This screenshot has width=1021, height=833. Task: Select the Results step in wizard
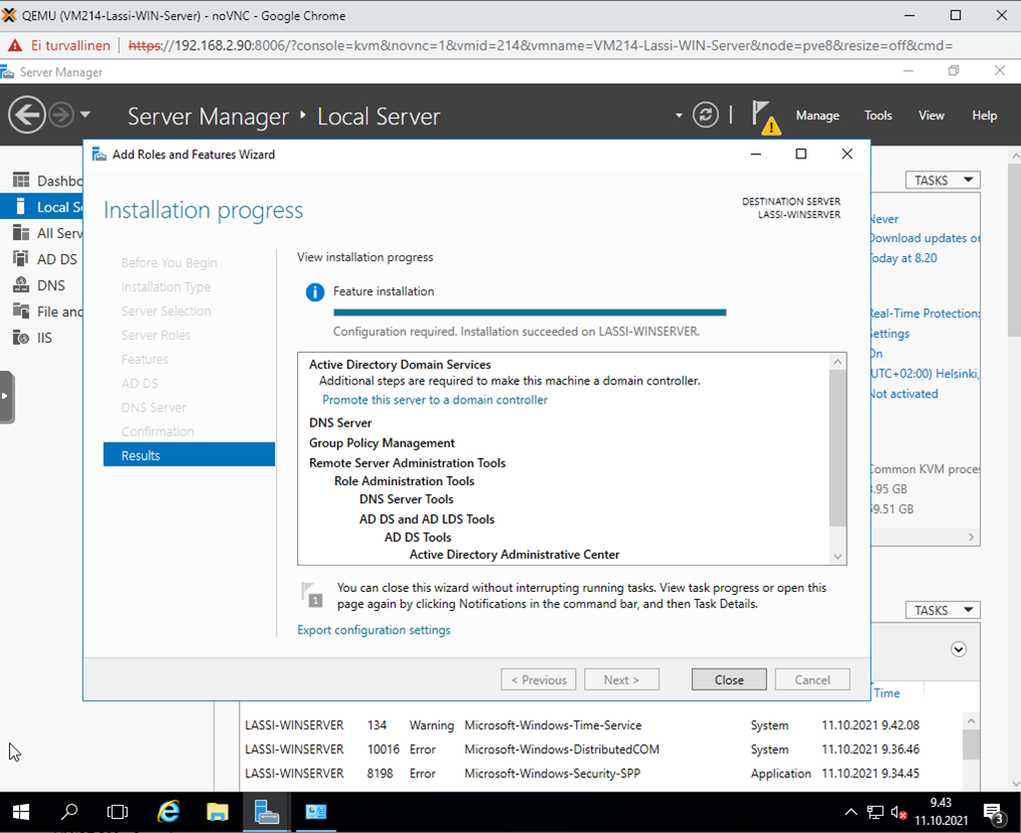click(x=188, y=455)
